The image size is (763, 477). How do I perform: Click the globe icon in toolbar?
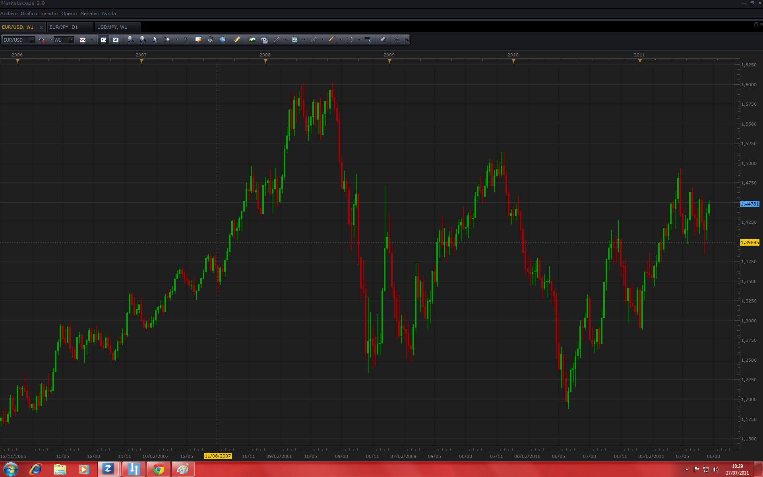pos(223,40)
